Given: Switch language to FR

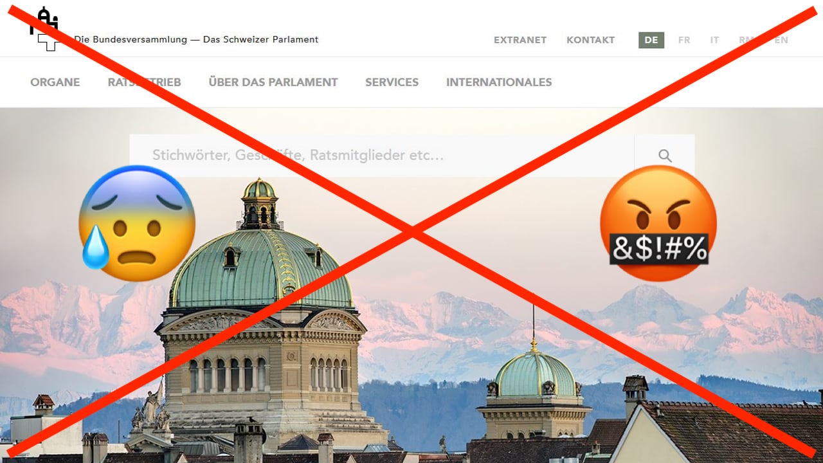Looking at the screenshot, I should (684, 40).
